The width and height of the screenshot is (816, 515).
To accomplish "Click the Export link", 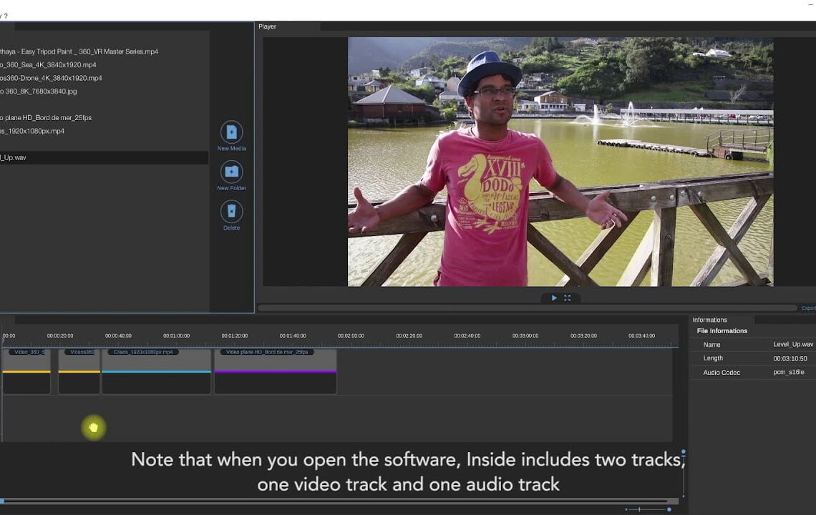I will (808, 308).
